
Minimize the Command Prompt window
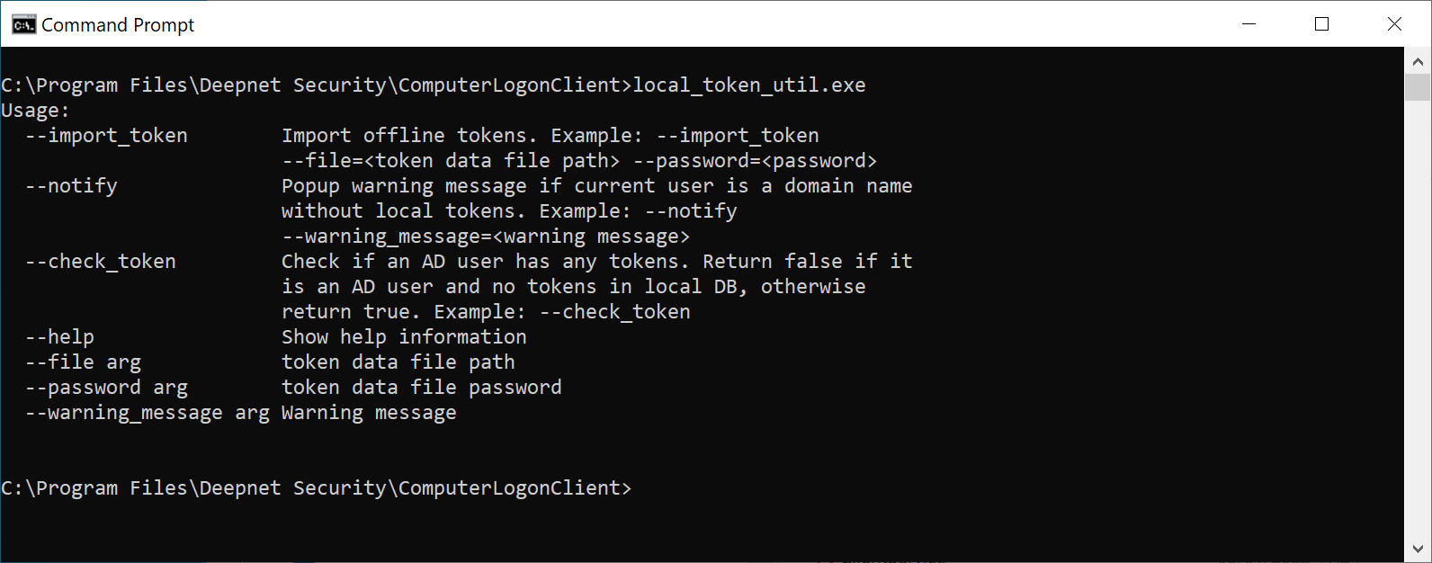click(x=1249, y=24)
